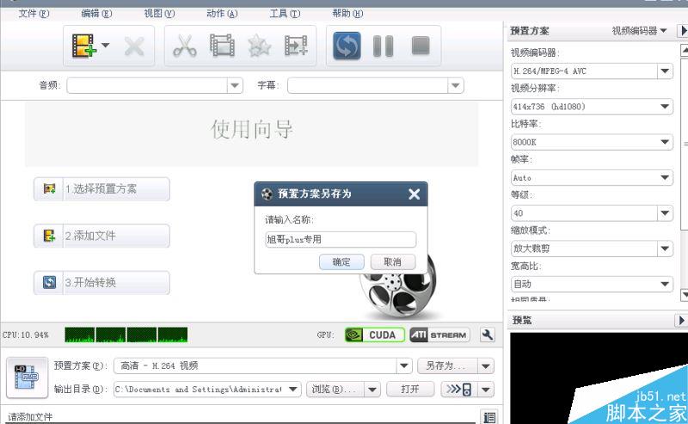Cancel with the 取消 button

[392, 262]
